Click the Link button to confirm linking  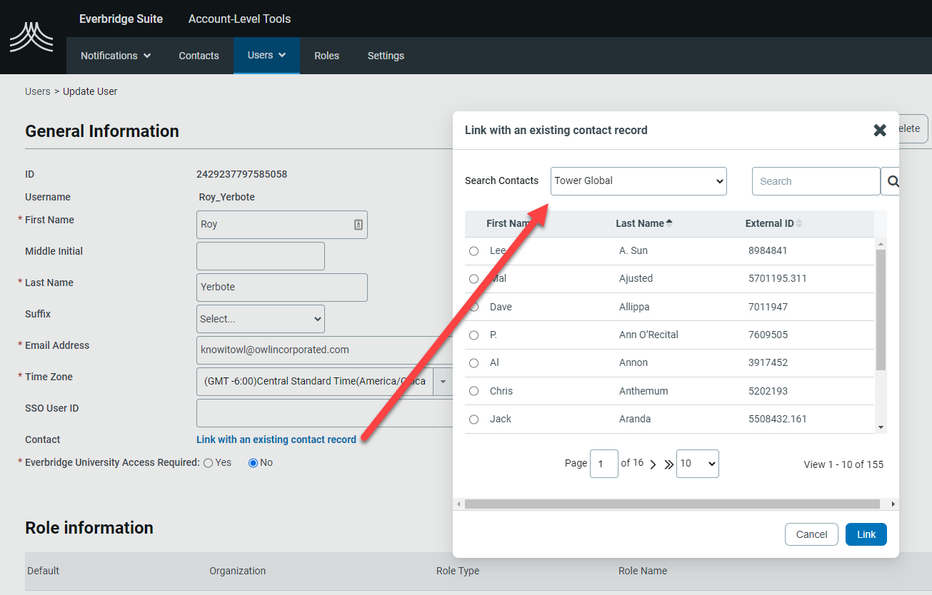[866, 534]
